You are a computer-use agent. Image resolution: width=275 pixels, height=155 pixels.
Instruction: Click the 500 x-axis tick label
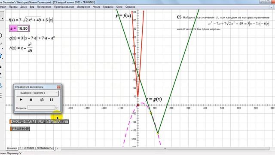pos(222,108)
